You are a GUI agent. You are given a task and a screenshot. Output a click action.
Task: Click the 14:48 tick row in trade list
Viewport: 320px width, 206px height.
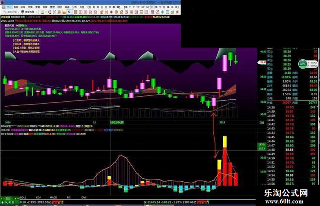coord(292,150)
